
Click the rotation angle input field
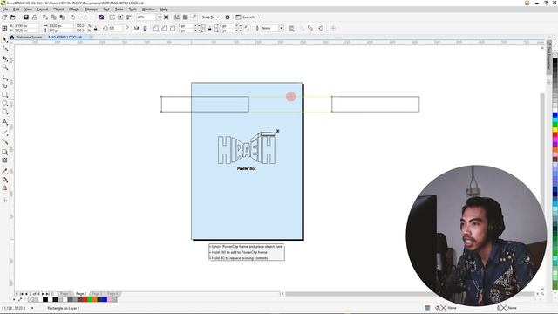pyautogui.click(x=116, y=28)
